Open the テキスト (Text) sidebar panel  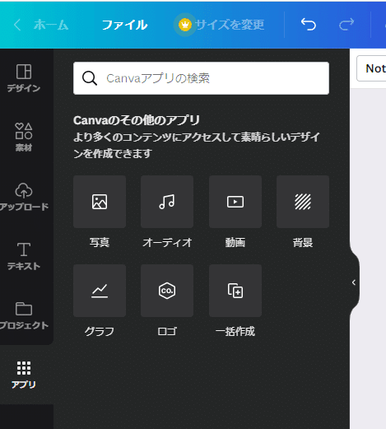(x=24, y=256)
